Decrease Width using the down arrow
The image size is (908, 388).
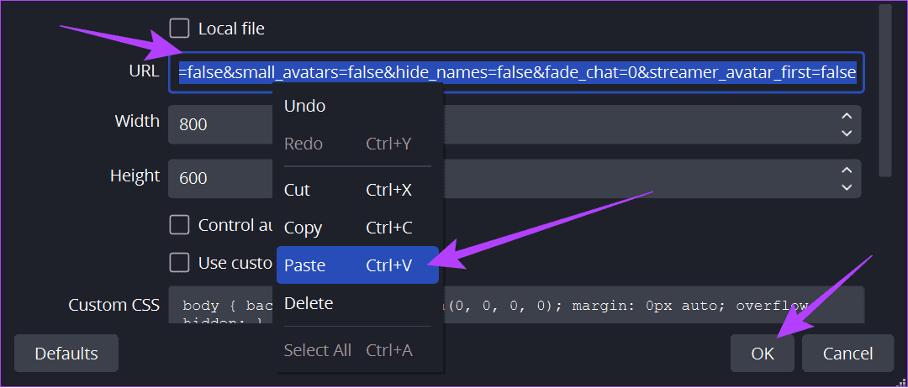pos(847,133)
